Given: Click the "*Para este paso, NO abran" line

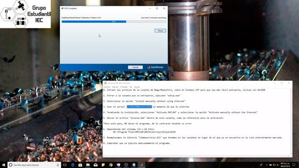Looking at the screenshot, I should (x=148, y=124).
